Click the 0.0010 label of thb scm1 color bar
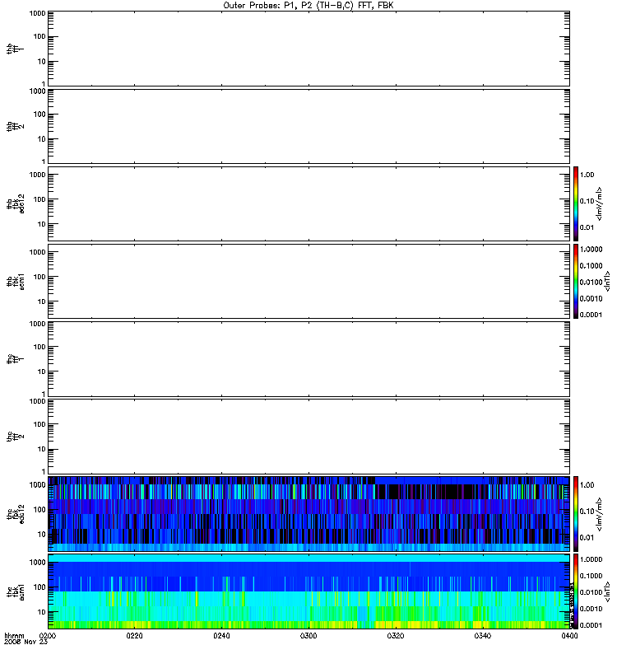Screen dimensions: 617x659 [591, 298]
